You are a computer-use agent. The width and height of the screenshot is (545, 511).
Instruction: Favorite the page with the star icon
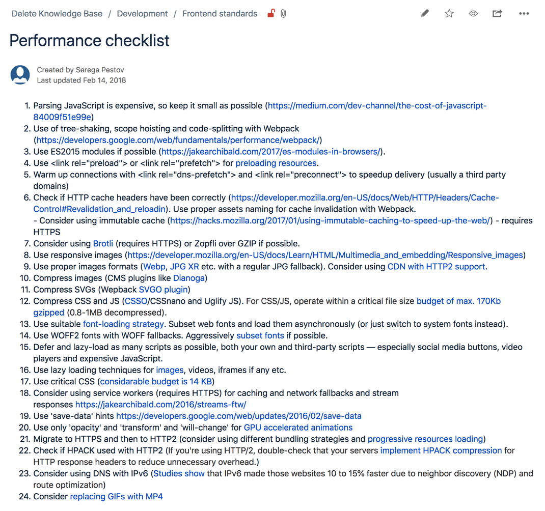click(x=449, y=13)
